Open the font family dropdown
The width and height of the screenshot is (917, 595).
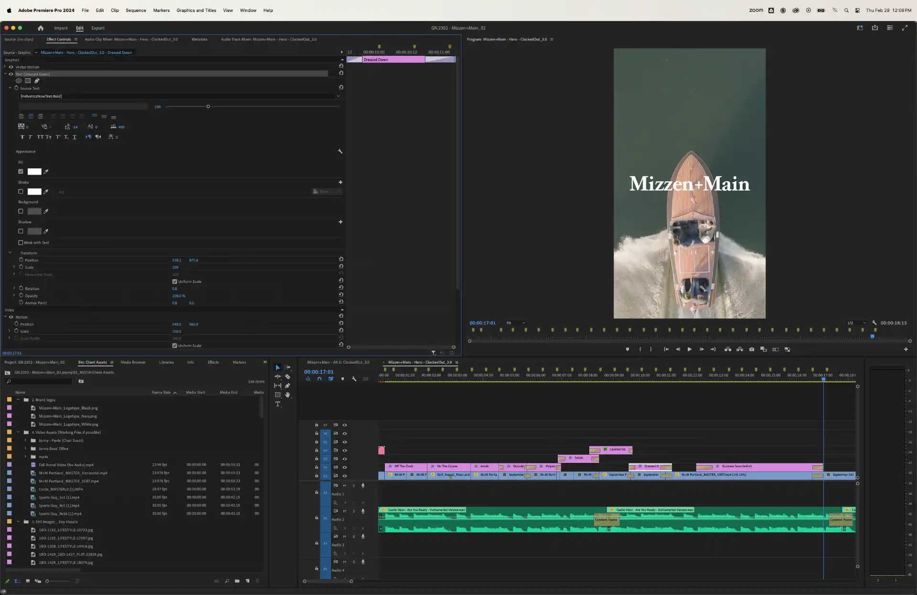pos(180,96)
